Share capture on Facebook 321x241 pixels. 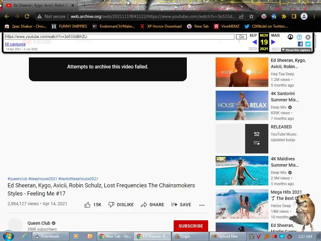pos(300,44)
